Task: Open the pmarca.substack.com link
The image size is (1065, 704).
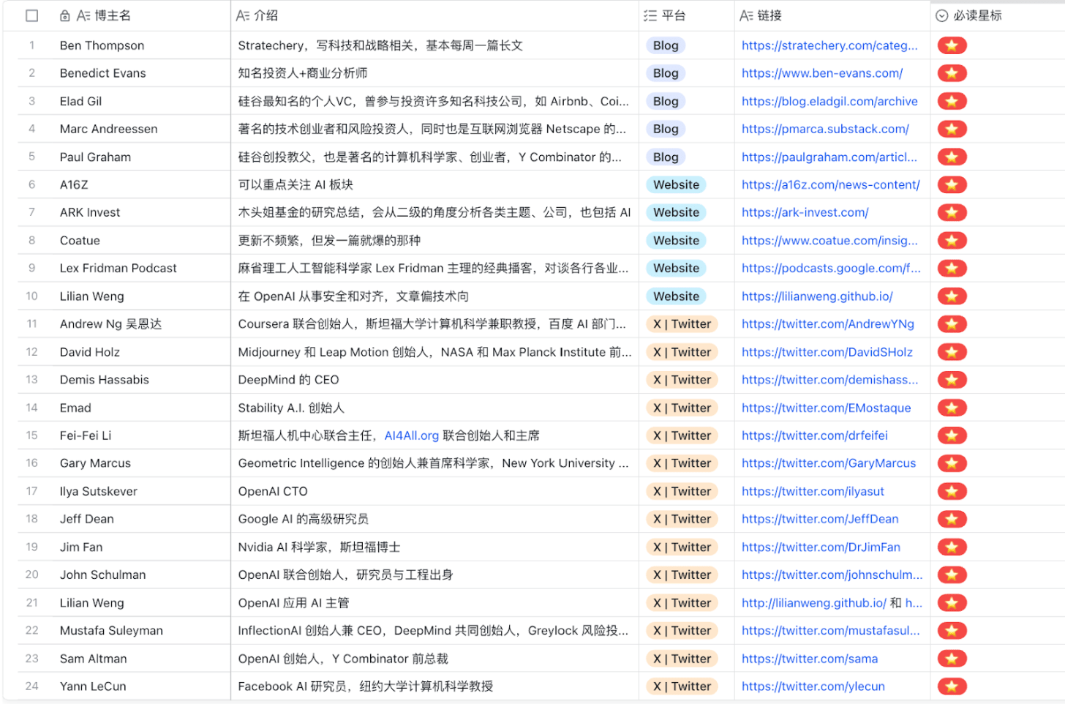Action: click(x=825, y=129)
